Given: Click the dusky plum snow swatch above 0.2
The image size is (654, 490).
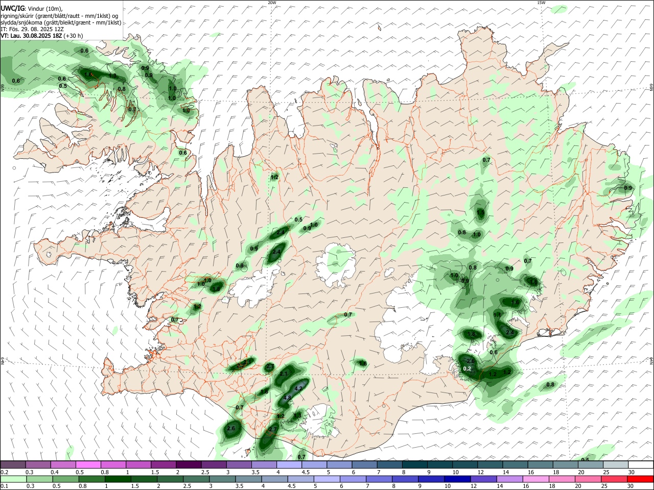Looking at the screenshot, I should click(x=13, y=465).
